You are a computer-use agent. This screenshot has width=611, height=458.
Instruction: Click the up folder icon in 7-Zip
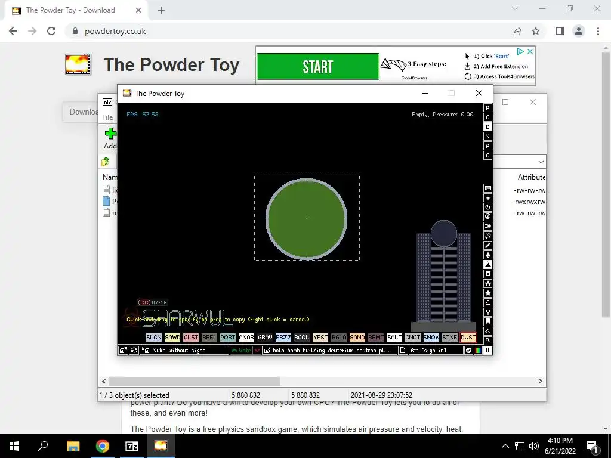[x=106, y=161]
